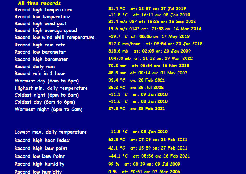246x174 pixels.
Task: Select the 'Warmest day (6am to 6pm)' label
Action: 46,81
